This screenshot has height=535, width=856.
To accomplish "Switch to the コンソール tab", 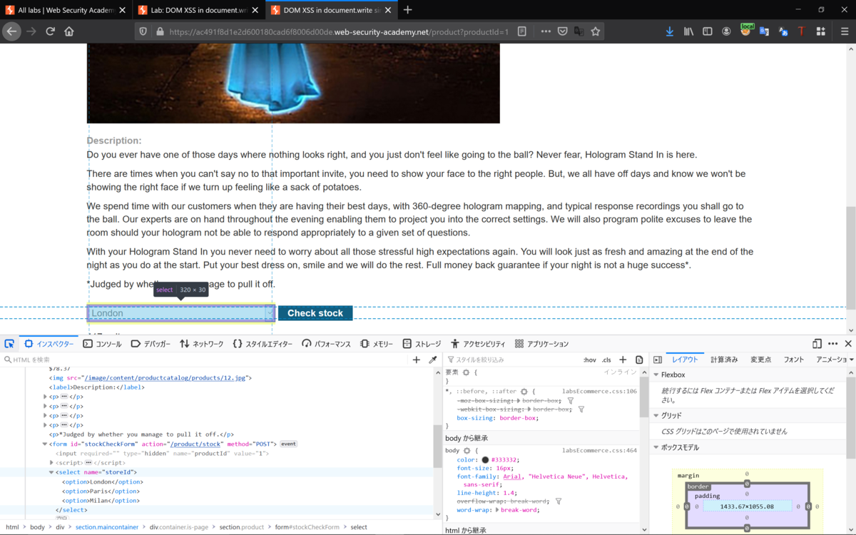I will (x=102, y=344).
